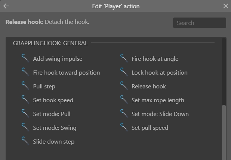Choose the Fire hook at angle action
Viewport: 231px width, 160px height.
155,59
